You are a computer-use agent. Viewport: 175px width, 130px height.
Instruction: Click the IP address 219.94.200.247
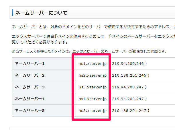tap(128, 87)
